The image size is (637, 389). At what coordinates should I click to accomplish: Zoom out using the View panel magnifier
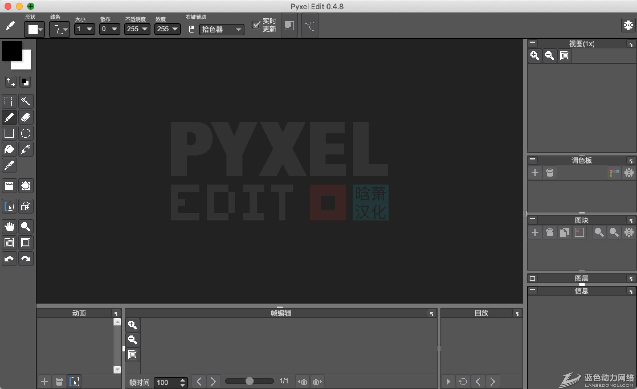point(550,56)
